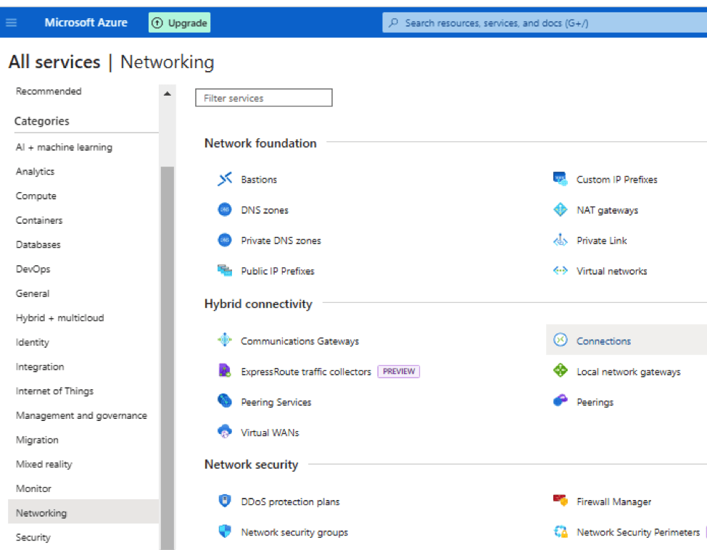The image size is (707, 550).
Task: Select the Compute category
Action: point(36,196)
